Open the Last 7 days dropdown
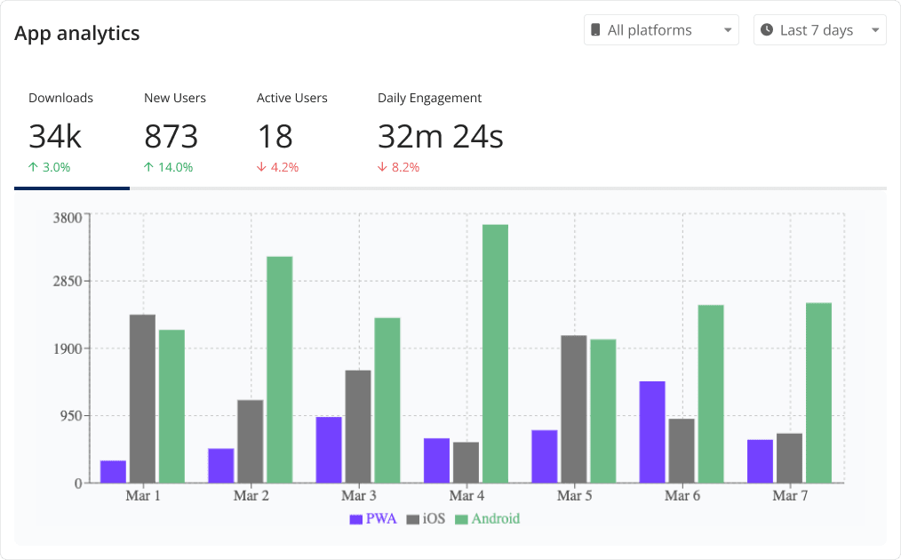Screen dimensions: 901x560 coord(819,30)
